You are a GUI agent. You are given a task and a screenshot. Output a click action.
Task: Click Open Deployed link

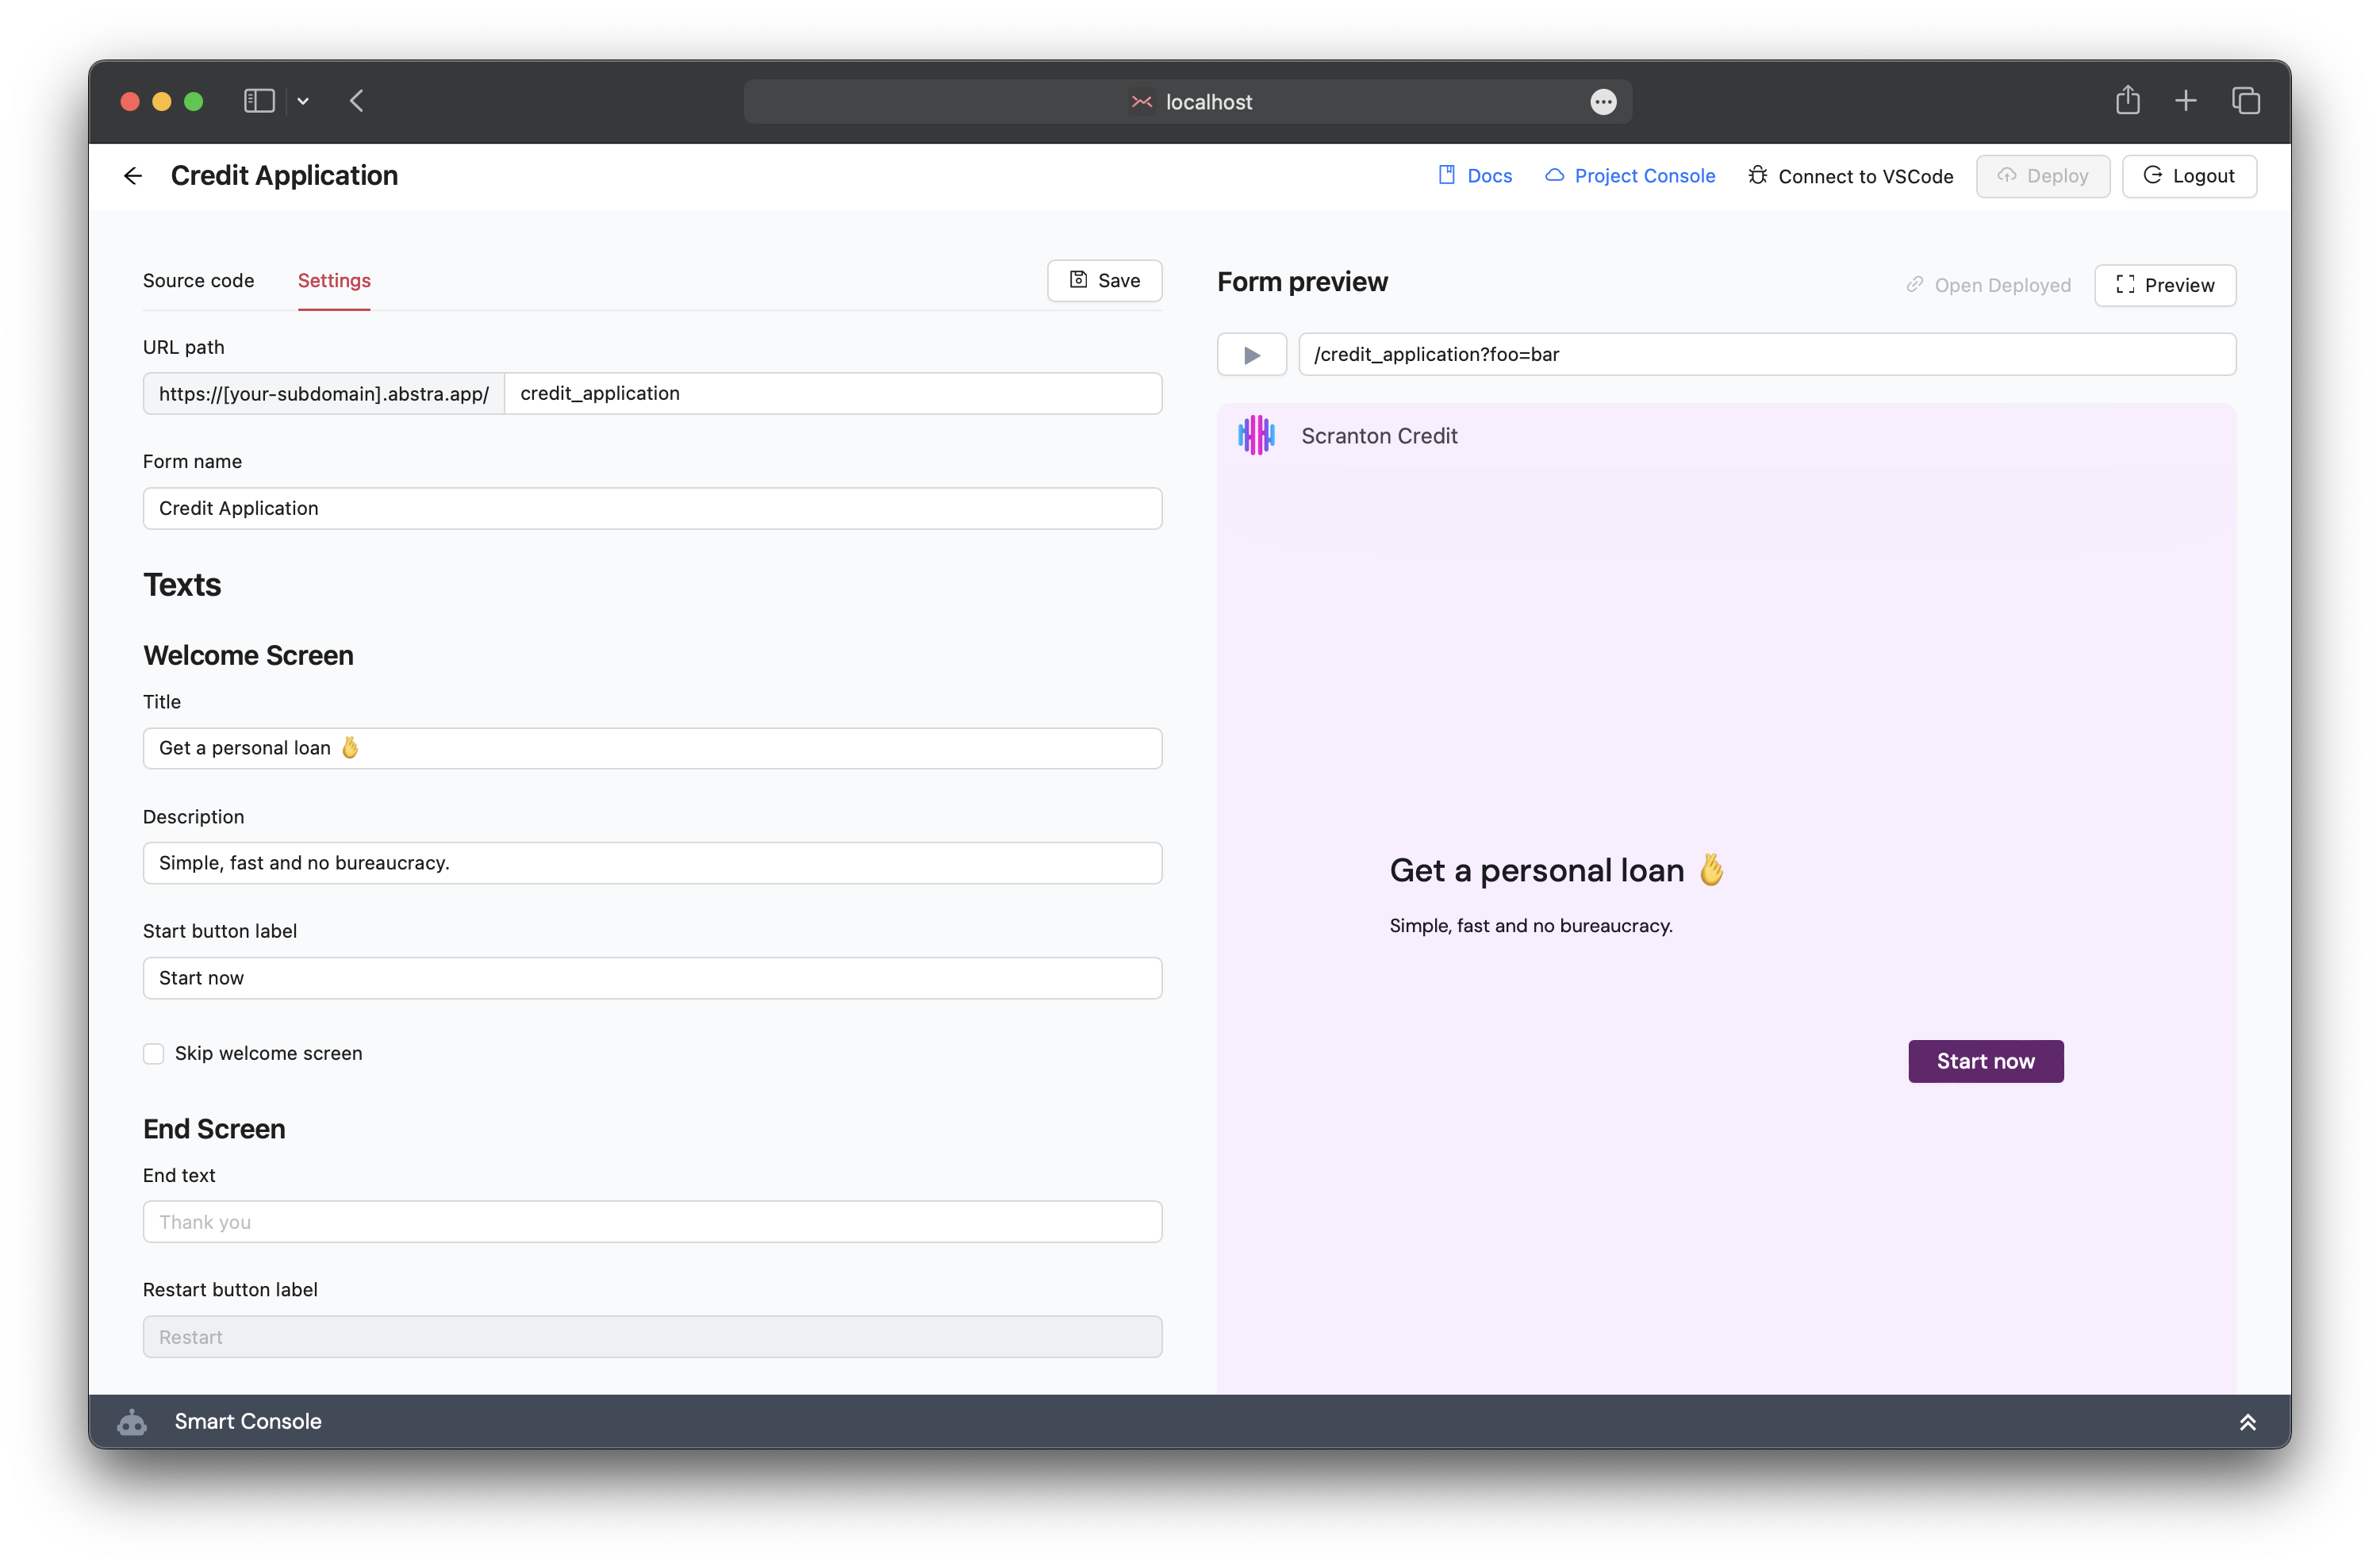pyautogui.click(x=1988, y=285)
